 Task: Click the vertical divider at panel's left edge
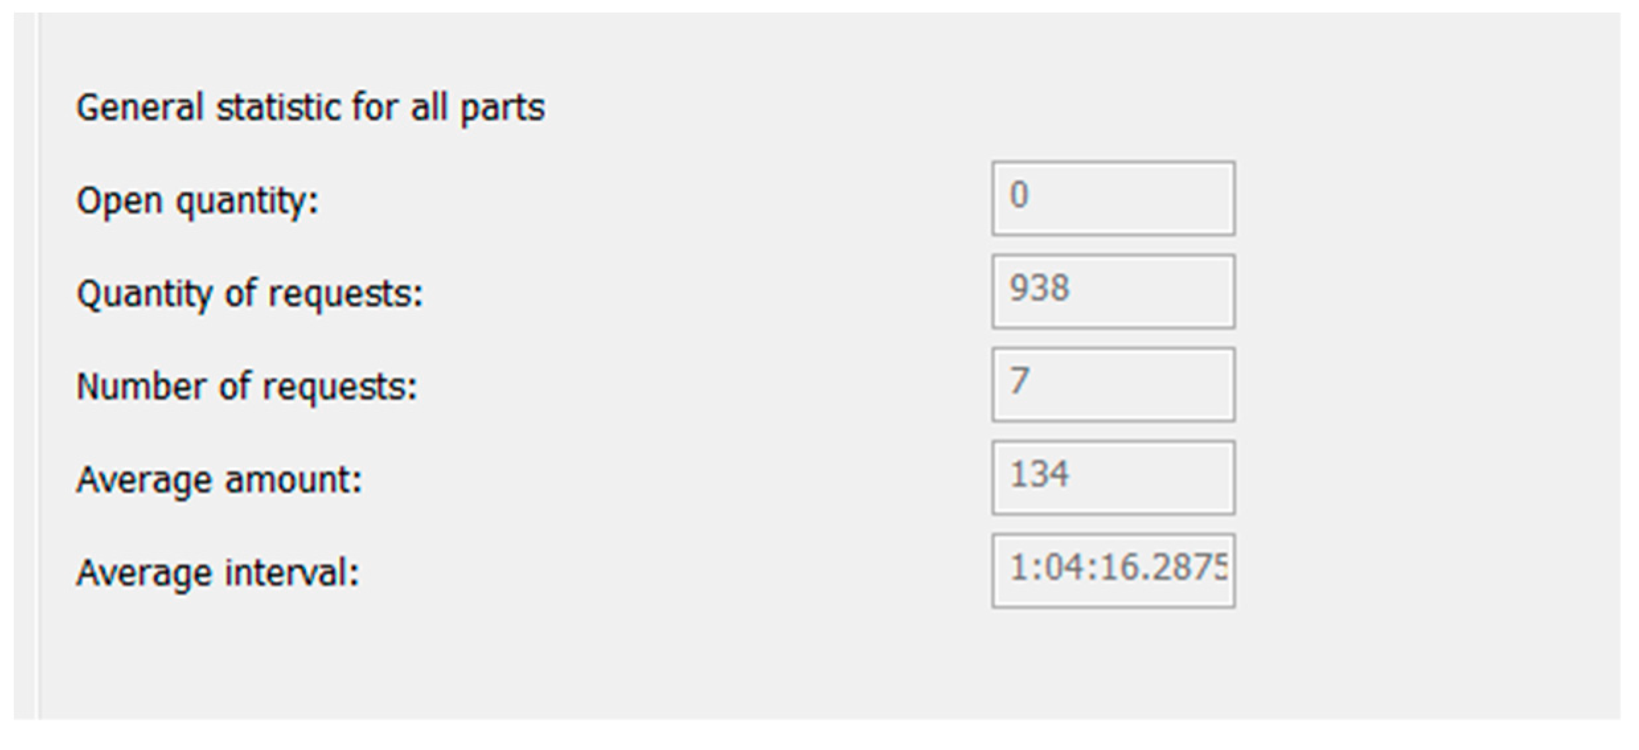pos(38,363)
